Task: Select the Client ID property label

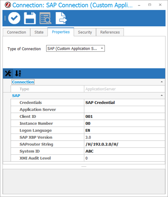Action: pyautogui.click(x=28, y=116)
